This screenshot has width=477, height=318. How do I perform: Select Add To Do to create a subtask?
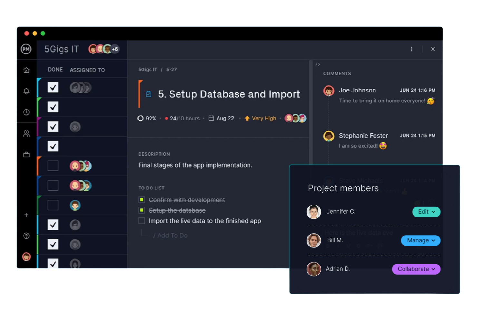[x=171, y=235]
